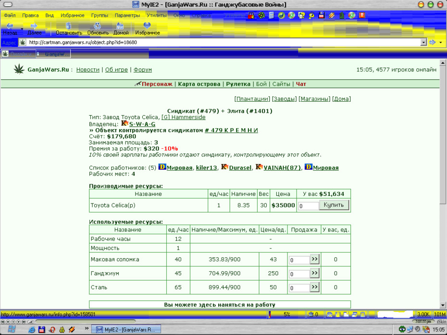Launch the ICQ flower icon in toolbar
Viewport: 447px width, 335px height.
261,15
